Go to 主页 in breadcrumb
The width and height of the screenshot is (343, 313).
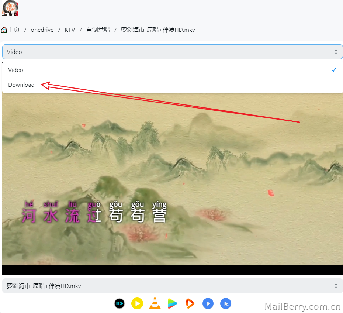click(x=14, y=30)
